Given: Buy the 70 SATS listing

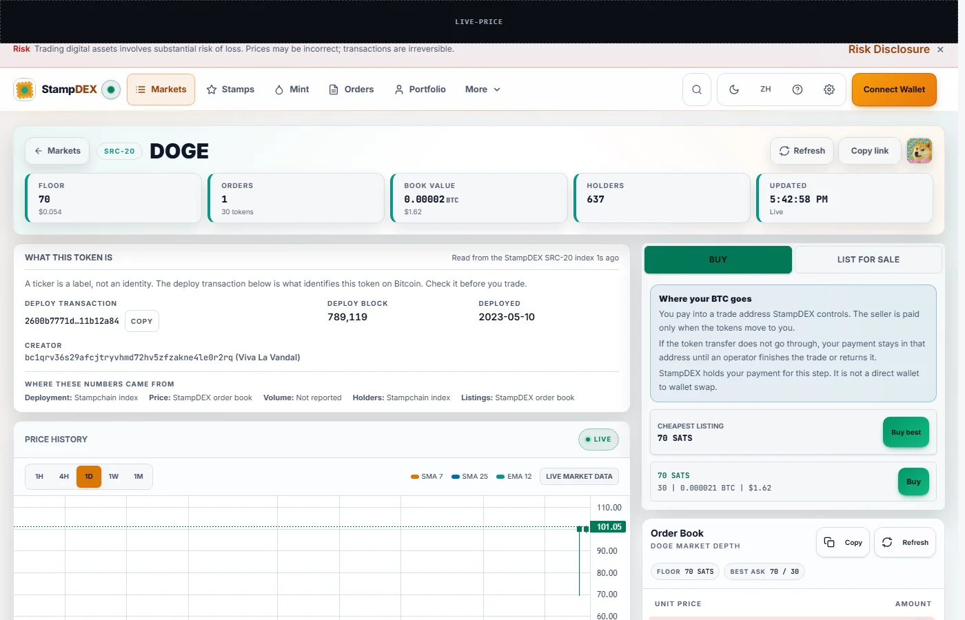Looking at the screenshot, I should pos(913,482).
